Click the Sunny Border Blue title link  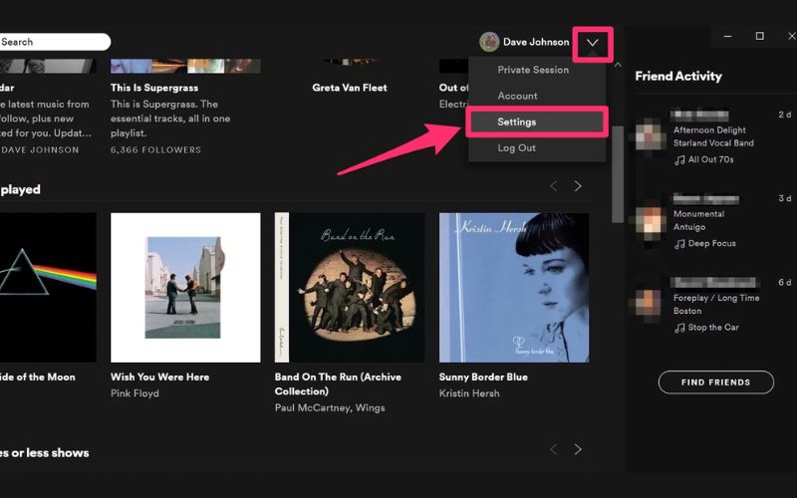tap(483, 377)
